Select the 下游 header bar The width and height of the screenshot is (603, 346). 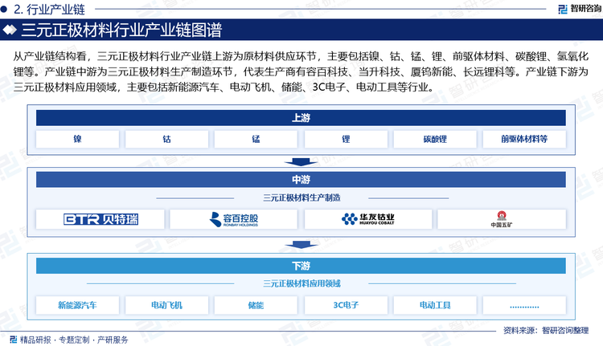301,266
